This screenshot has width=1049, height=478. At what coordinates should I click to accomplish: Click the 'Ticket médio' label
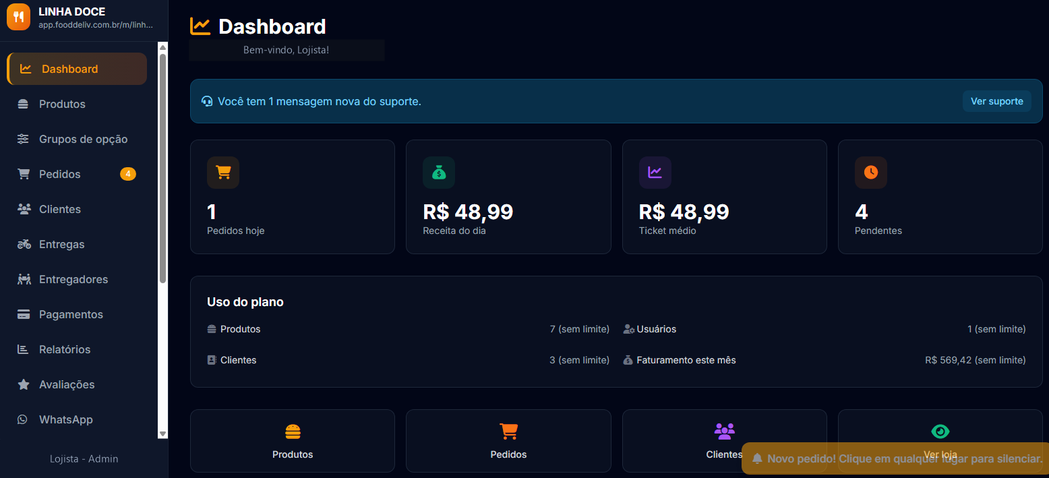click(x=667, y=231)
